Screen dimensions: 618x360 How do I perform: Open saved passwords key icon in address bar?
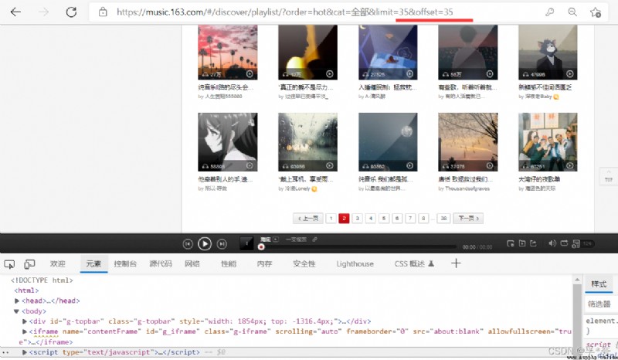click(550, 12)
